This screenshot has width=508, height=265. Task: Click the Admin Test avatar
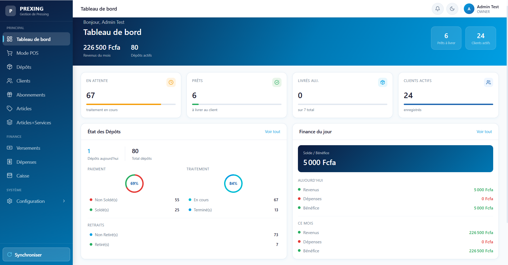tap(469, 9)
